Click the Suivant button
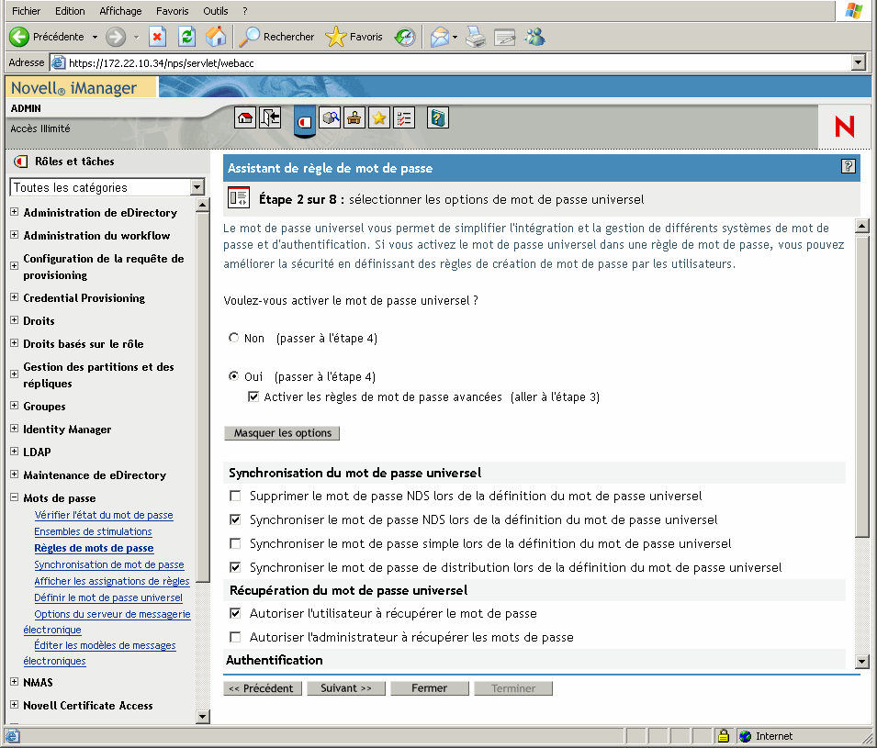This screenshot has height=748, width=877. (346, 687)
